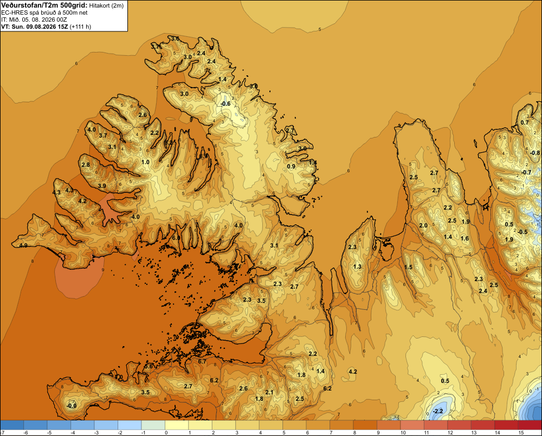Image resolution: width=542 pixels, height=436 pixels.
Task: Click the -0.0 temperature label
Action: pos(72,406)
